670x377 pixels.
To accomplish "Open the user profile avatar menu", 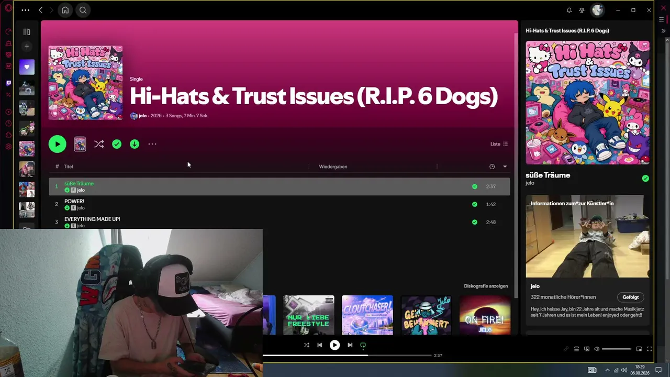I will (x=597, y=10).
